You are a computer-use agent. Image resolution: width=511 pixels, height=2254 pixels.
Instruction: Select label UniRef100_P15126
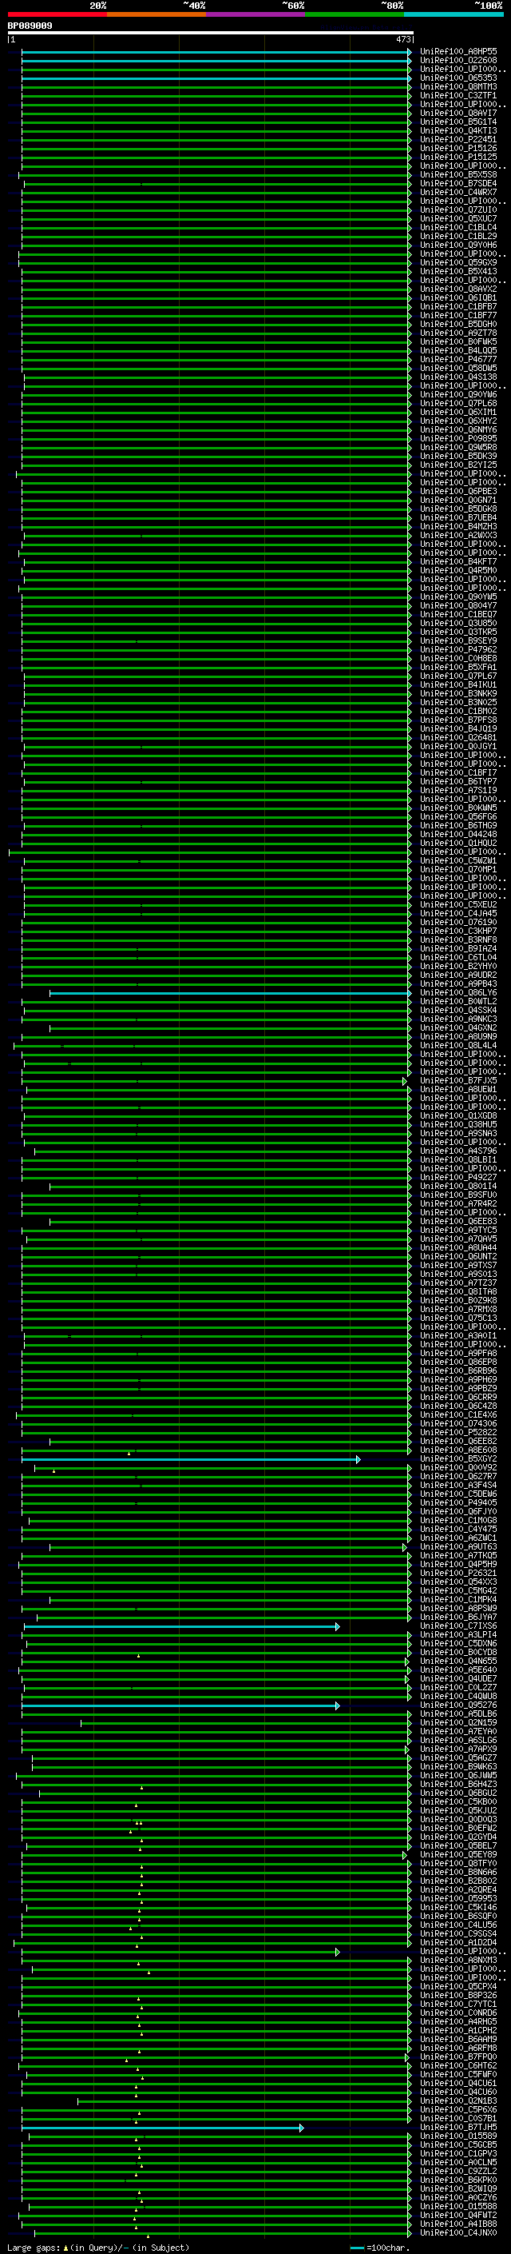tap(458, 148)
